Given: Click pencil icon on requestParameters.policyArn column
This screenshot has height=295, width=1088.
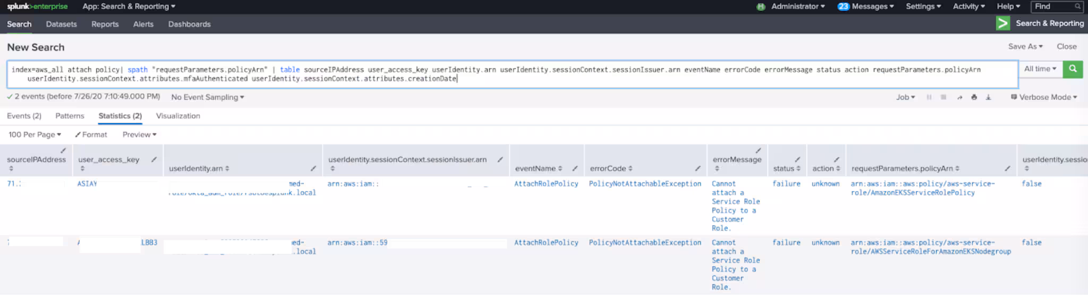Looking at the screenshot, I should click(1007, 168).
